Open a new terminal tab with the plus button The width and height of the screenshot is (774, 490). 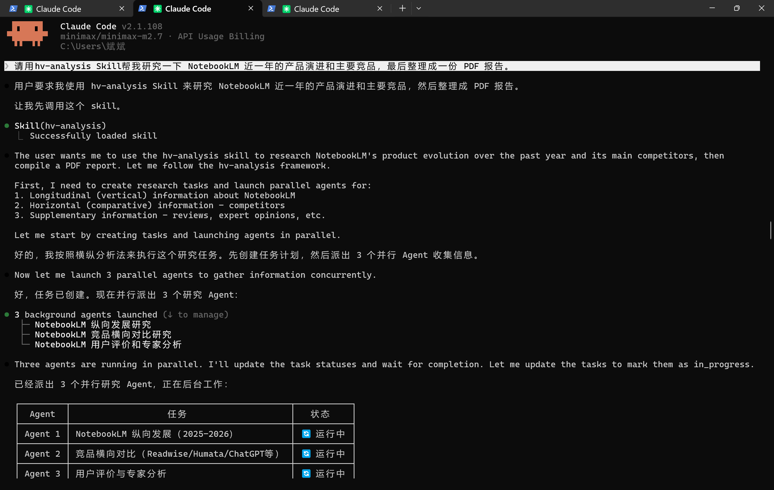pyautogui.click(x=402, y=8)
